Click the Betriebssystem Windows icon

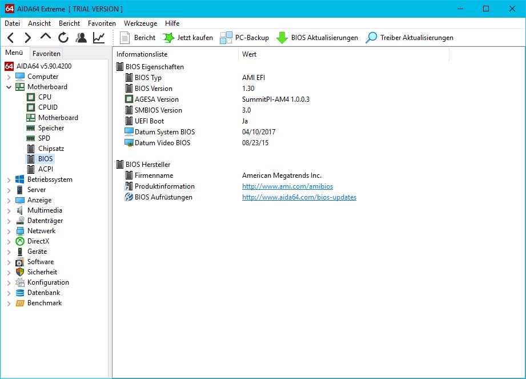(x=20, y=179)
